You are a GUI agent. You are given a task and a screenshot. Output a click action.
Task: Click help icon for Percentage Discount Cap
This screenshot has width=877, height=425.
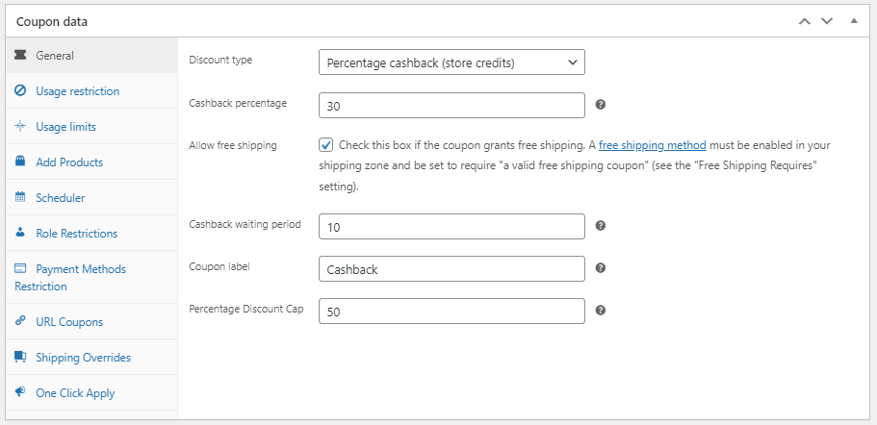pyautogui.click(x=601, y=311)
